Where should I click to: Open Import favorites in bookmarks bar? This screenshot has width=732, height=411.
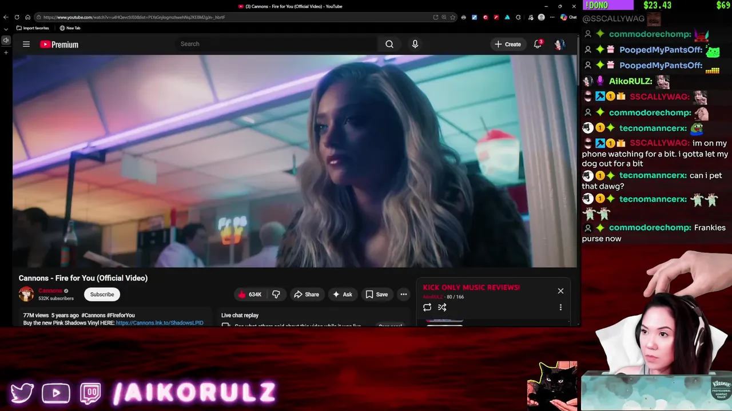pos(33,28)
